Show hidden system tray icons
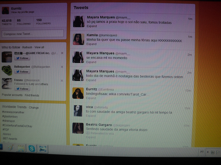The height and width of the screenshot is (165, 221). (x=208, y=152)
